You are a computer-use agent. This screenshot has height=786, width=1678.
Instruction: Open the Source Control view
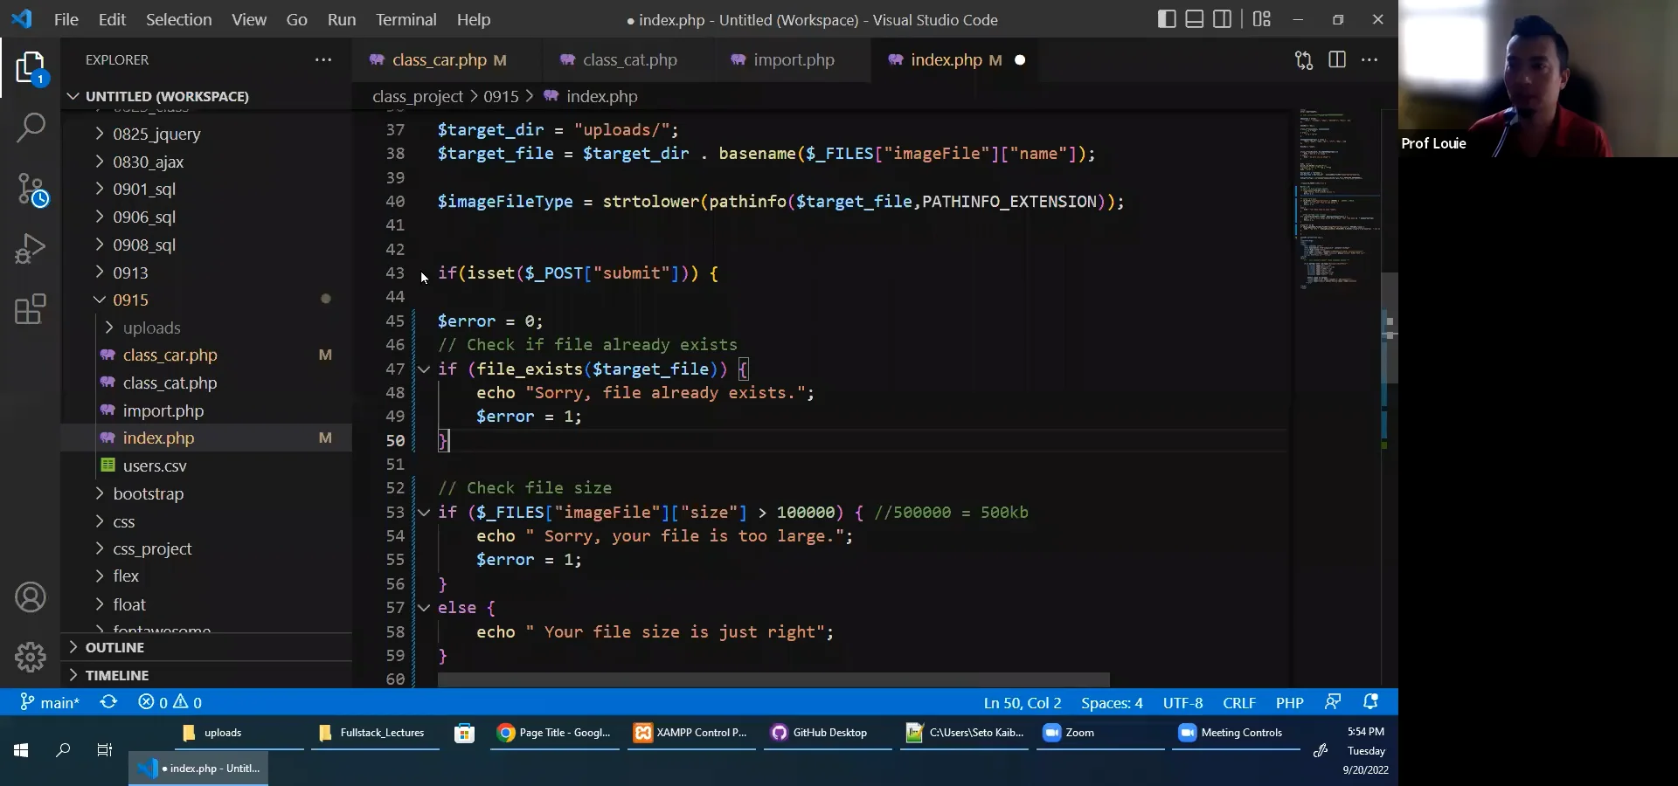[31, 189]
